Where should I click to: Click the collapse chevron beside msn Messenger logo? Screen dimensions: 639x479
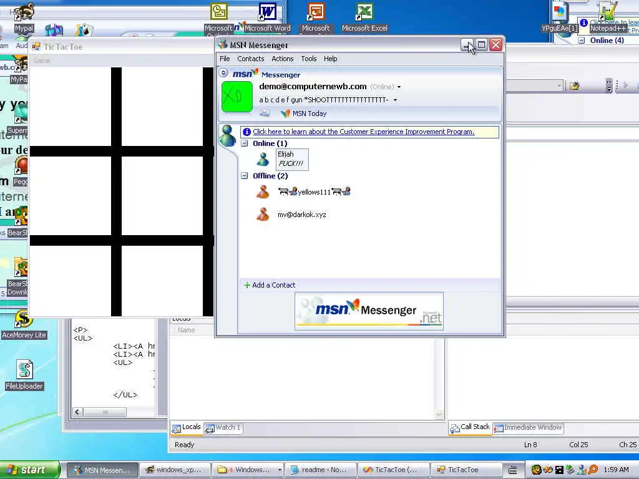(223, 73)
